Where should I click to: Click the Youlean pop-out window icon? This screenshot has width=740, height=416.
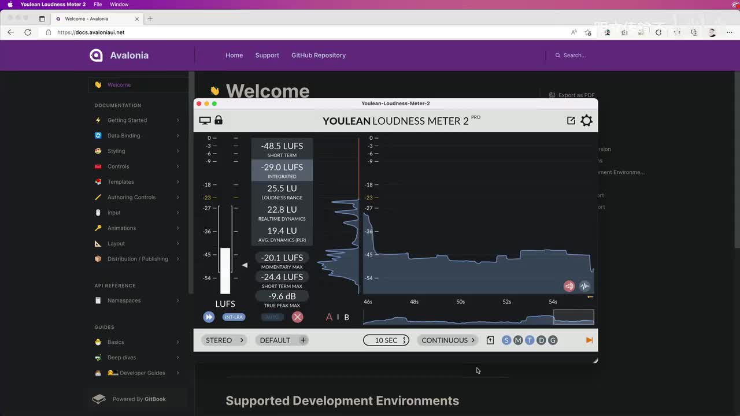pos(571,120)
